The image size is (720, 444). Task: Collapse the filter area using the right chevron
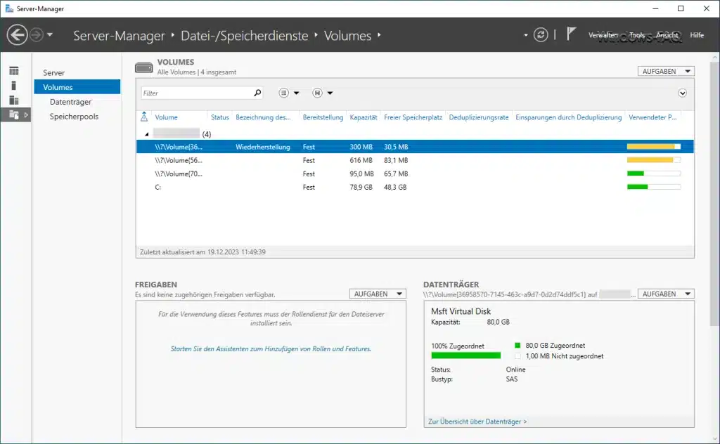682,92
